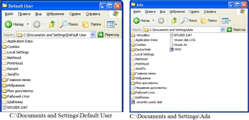The height and width of the screenshot is (120, 249).
Task: Select Cookies folder in Ada window
Action: (139, 45)
